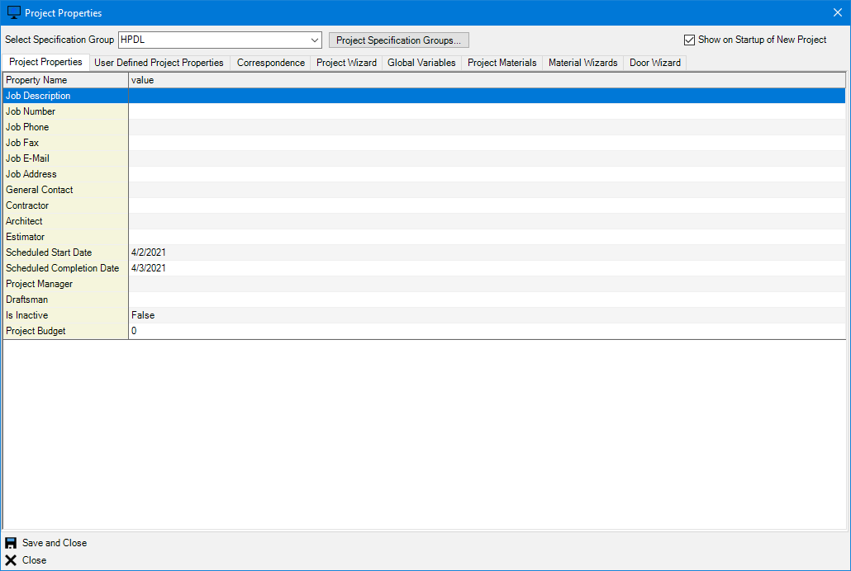Edit the Project Budget value cell
This screenshot has height=571, width=851.
[x=486, y=331]
